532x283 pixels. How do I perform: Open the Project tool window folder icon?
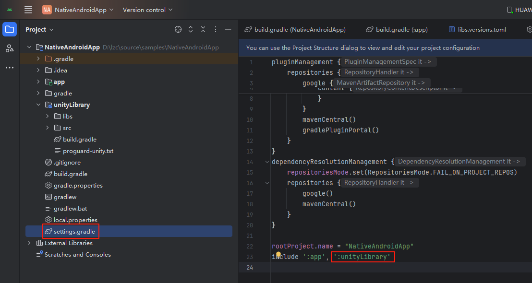[x=10, y=29]
